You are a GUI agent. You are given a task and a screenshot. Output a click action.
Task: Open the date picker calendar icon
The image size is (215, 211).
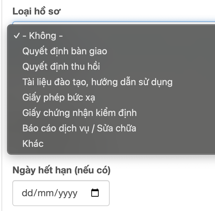tap(95, 193)
